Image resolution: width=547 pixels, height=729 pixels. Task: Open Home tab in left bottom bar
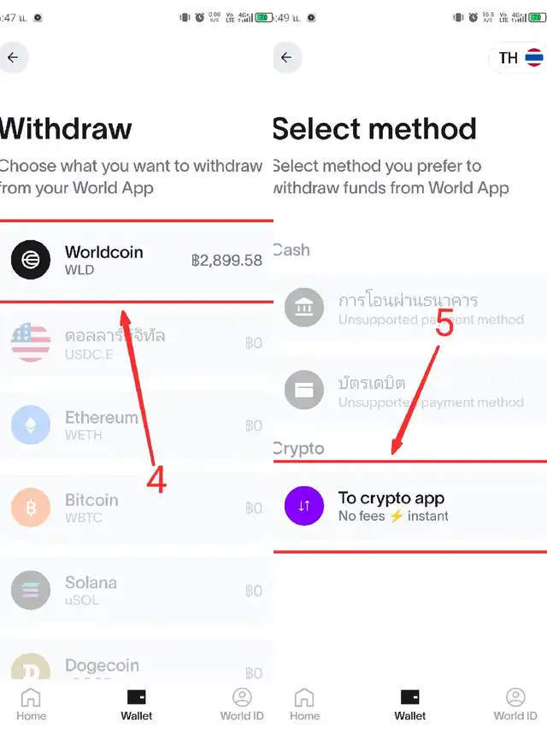tap(31, 703)
